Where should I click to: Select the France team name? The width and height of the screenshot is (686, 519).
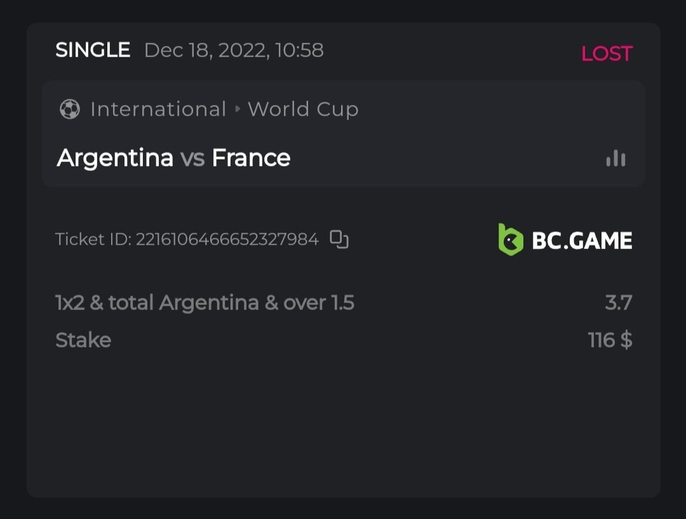tap(251, 158)
